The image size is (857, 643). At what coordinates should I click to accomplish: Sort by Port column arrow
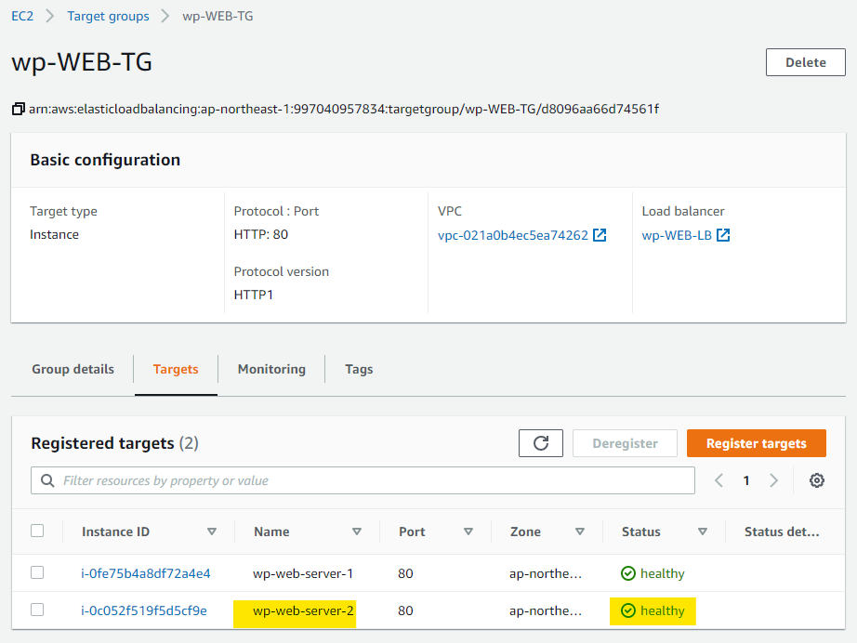click(468, 531)
